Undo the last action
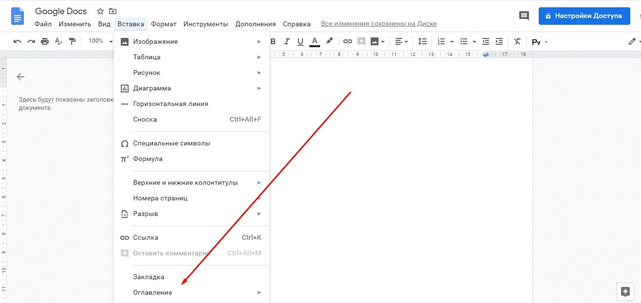This screenshot has width=641, height=303. [x=18, y=41]
